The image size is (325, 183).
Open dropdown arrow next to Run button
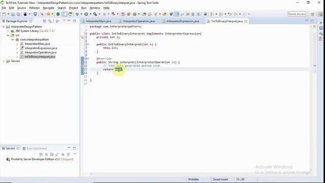[x=90, y=14]
